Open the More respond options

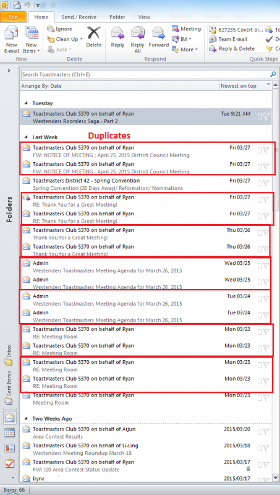185,49
